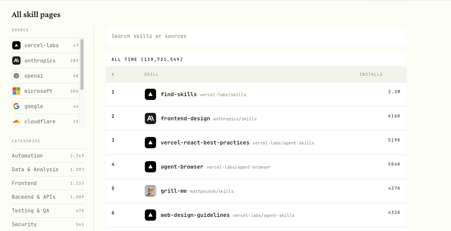Image resolution: width=451 pixels, height=231 pixels.
Task: Choose the openai logo in sources
Action: (x=16, y=76)
